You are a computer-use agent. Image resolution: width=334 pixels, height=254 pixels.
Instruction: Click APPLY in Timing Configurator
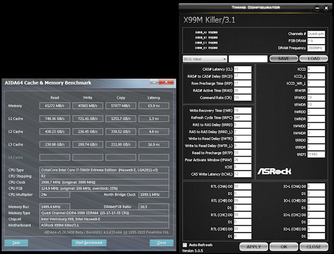(x=254, y=247)
